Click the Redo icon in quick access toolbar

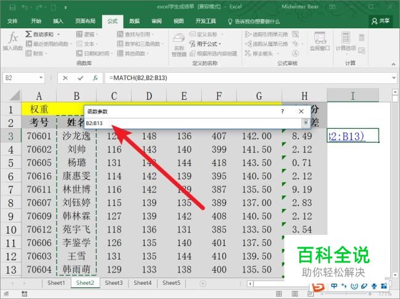[39, 7]
